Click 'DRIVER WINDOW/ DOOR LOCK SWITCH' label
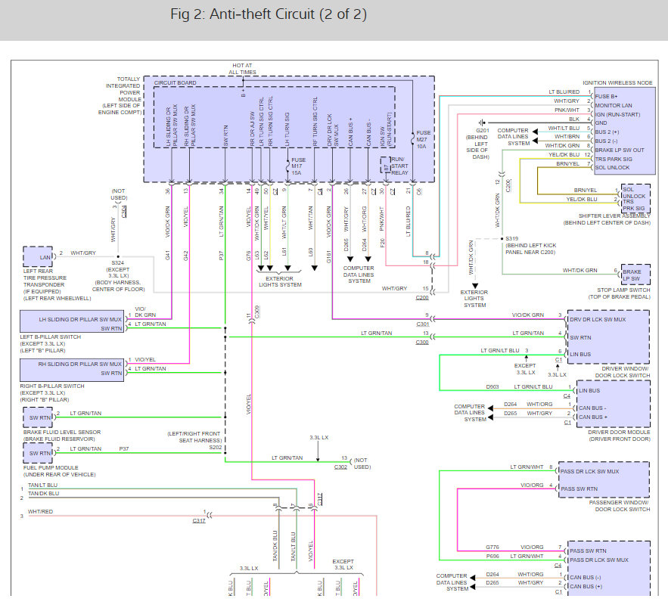The height and width of the screenshot is (608, 668). (x=623, y=372)
